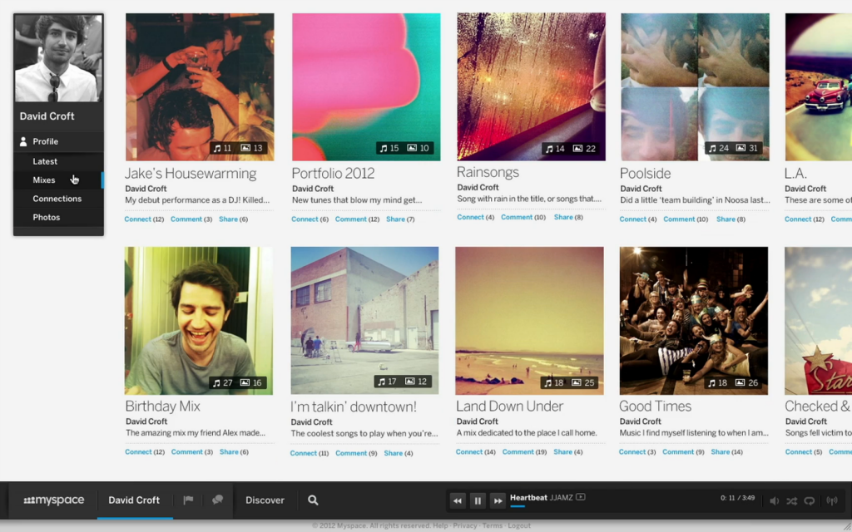Toggle shuffle playback

pyautogui.click(x=792, y=501)
